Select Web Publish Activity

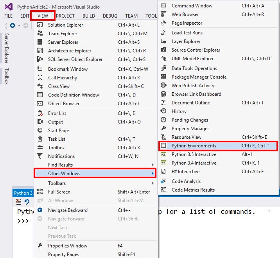pyautogui.click(x=218, y=85)
